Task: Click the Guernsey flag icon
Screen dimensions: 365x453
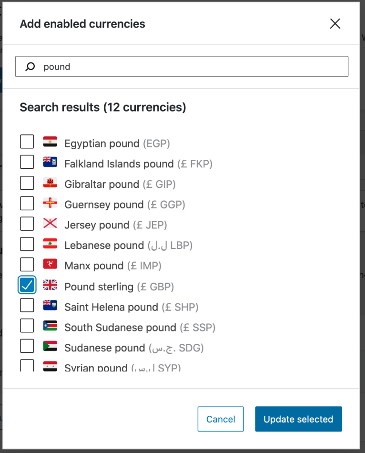Action: [x=50, y=203]
